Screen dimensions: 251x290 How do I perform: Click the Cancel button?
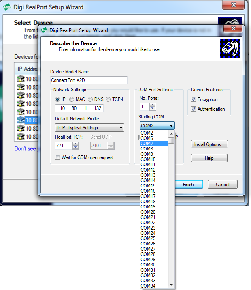pyautogui.click(x=222, y=185)
